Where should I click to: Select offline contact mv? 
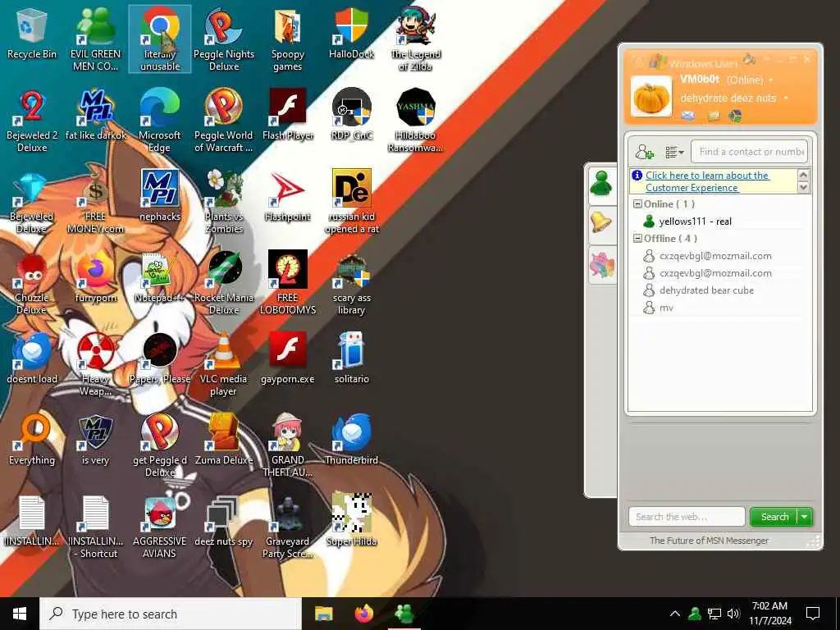coord(666,308)
